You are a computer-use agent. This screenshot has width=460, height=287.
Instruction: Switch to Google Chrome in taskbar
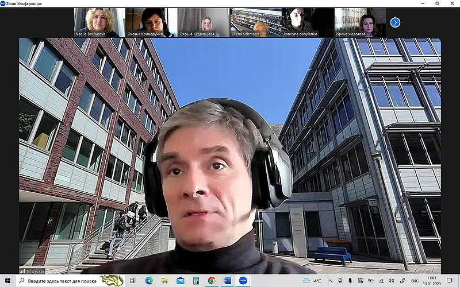click(x=212, y=281)
